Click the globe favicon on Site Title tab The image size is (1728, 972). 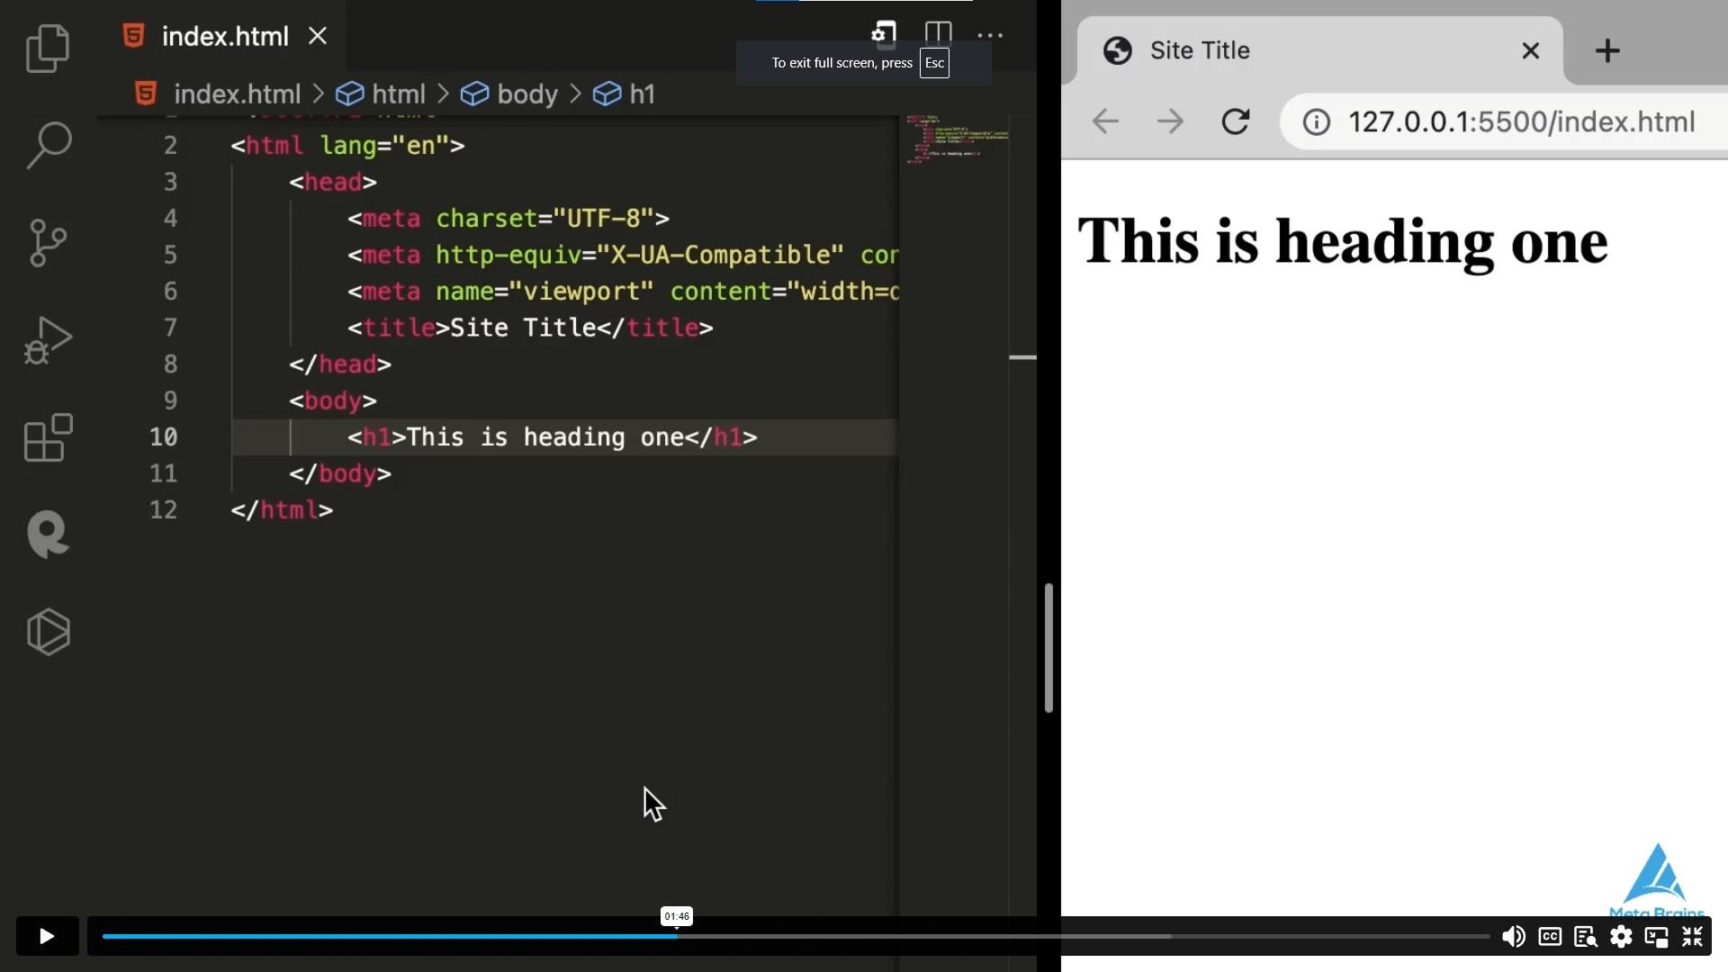(x=1117, y=50)
